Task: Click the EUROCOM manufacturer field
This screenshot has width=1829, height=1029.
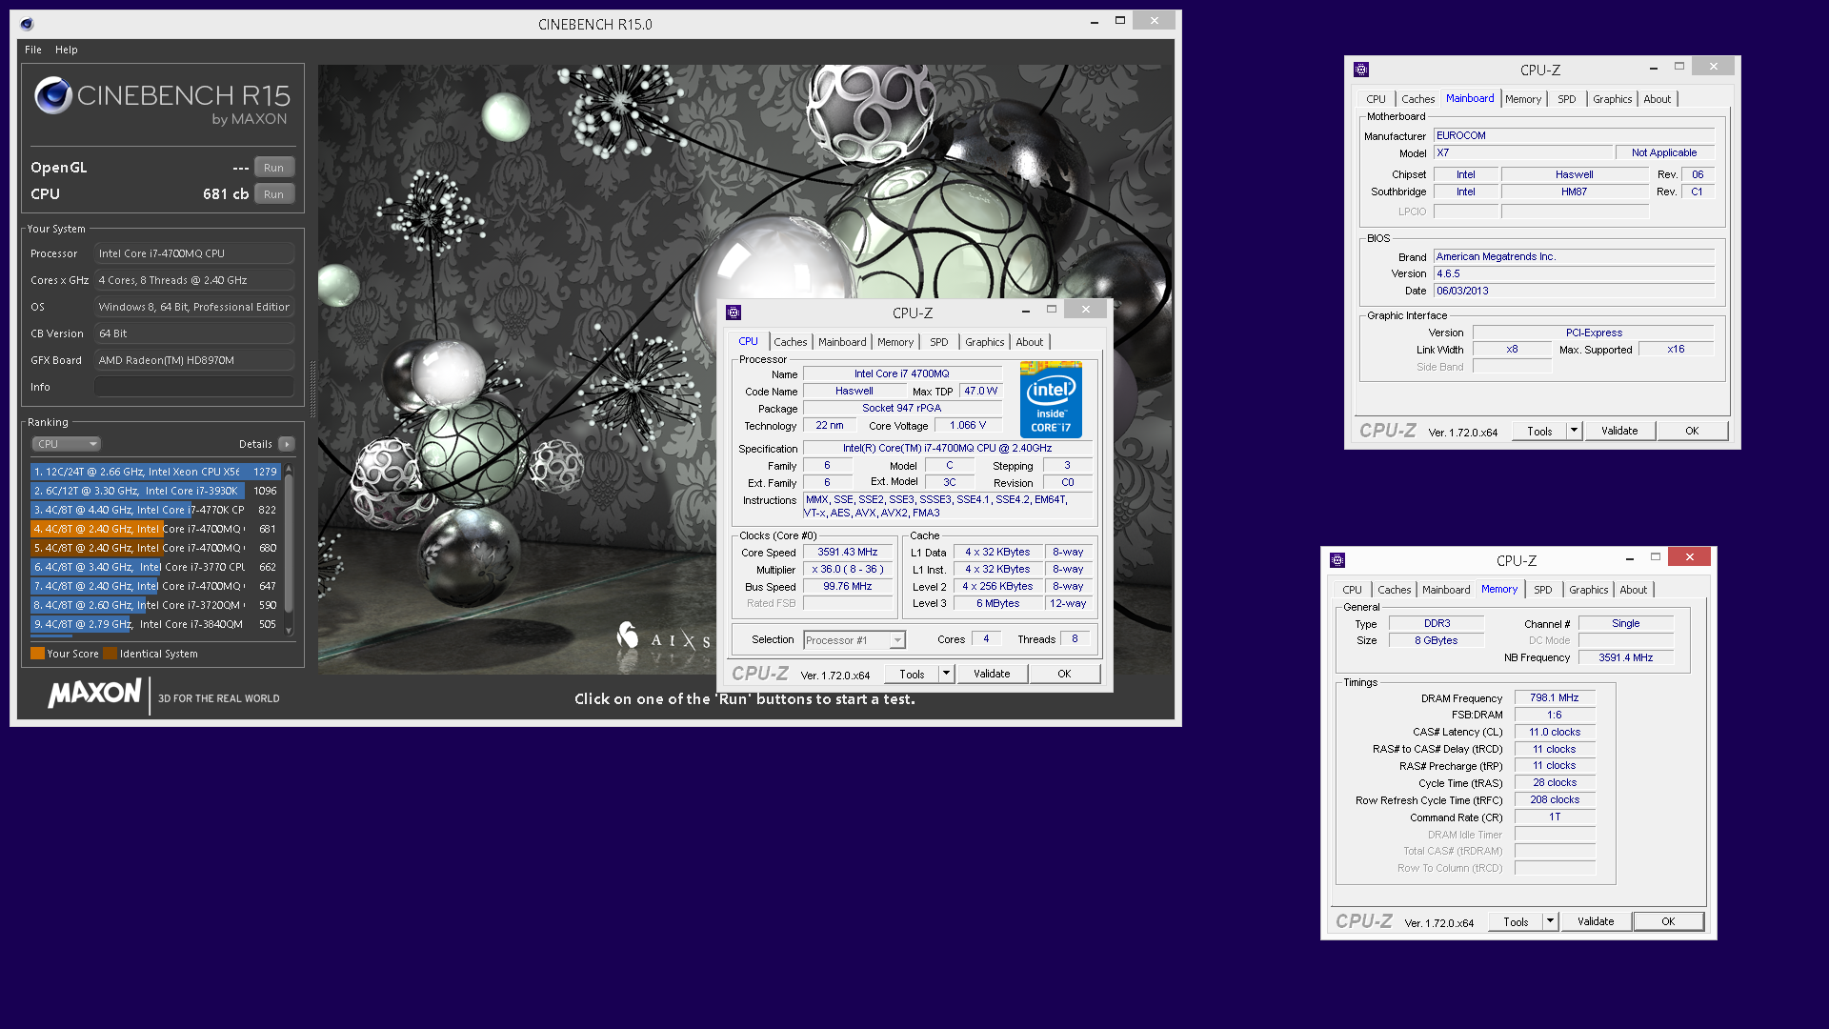Action: [1574, 135]
